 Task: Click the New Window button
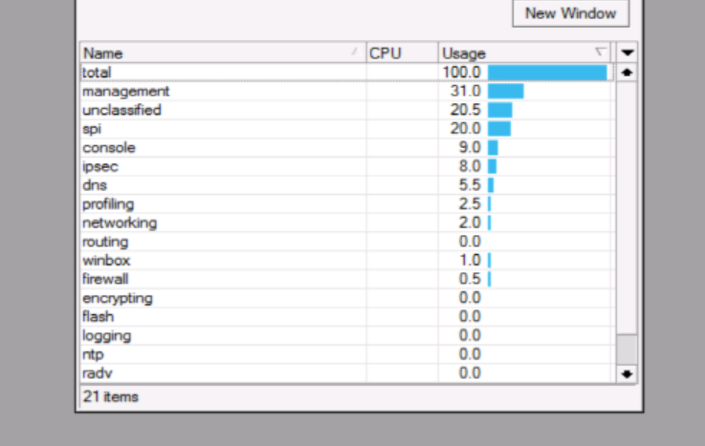coord(570,13)
